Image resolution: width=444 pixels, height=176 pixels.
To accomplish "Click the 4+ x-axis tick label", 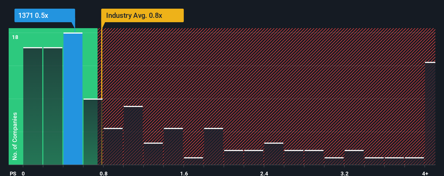I will tap(425, 173).
